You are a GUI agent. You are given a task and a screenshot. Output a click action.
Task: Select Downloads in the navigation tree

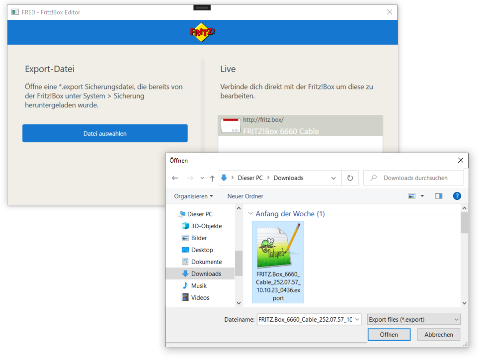[200, 273]
